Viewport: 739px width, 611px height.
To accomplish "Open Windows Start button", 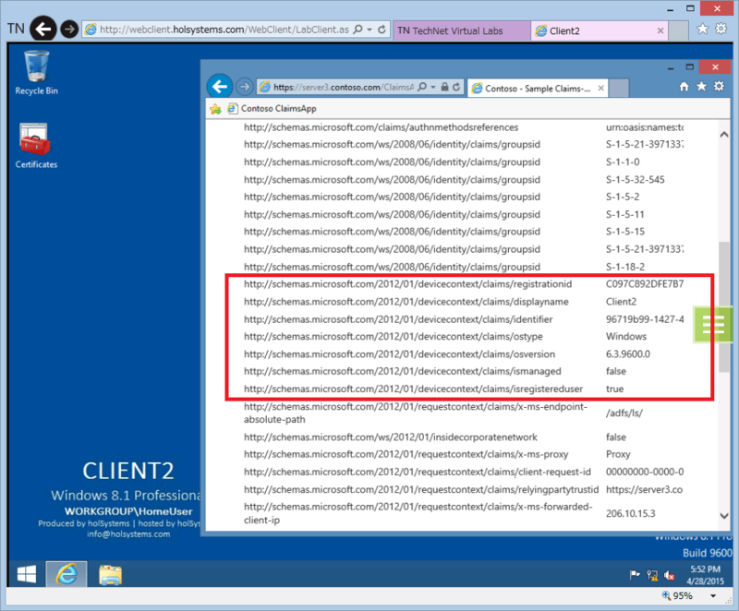I will pyautogui.click(x=27, y=574).
